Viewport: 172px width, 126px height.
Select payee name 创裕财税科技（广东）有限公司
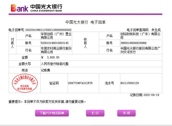[x=141, y=36]
